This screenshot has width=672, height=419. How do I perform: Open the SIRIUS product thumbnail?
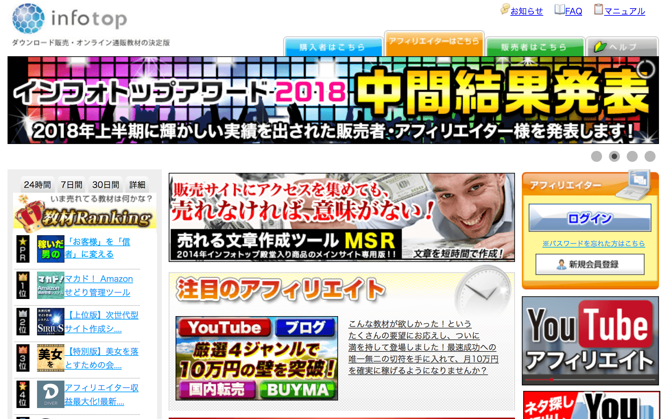click(50, 321)
